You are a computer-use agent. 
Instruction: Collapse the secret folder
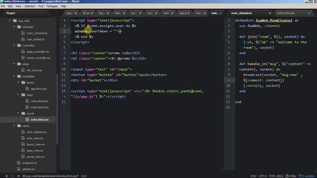click(18, 113)
